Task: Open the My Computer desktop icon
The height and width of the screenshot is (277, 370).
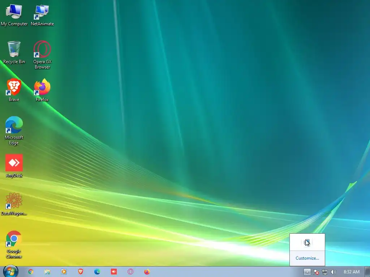Action: (14, 14)
